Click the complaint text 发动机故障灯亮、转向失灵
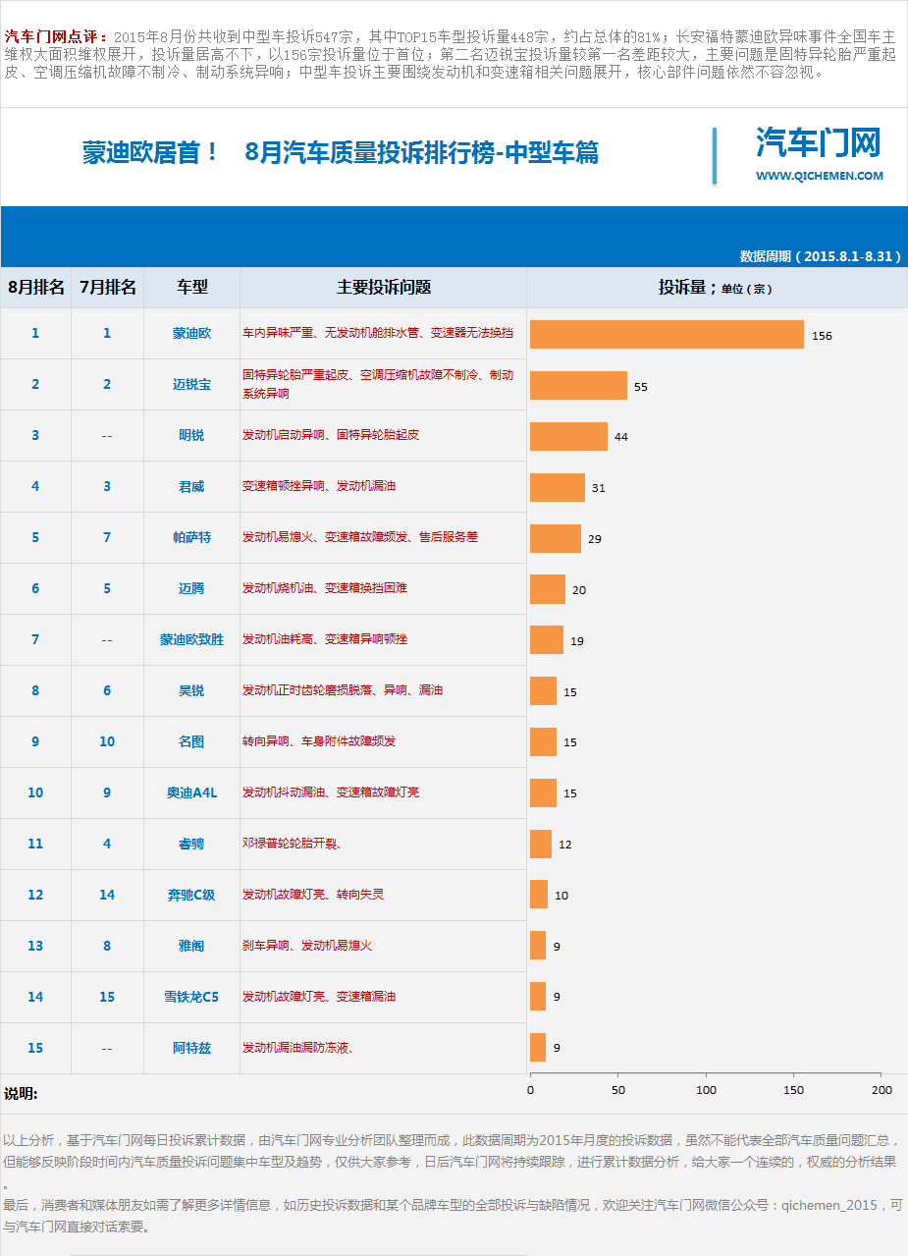This screenshot has width=908, height=1256. 313,895
